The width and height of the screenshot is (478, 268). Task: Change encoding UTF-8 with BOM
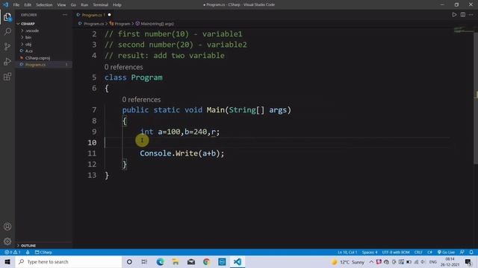[x=396, y=252]
